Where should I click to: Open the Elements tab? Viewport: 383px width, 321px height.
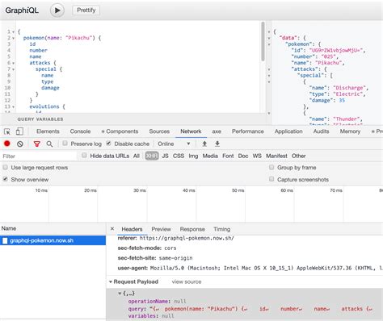pyautogui.click(x=48, y=131)
